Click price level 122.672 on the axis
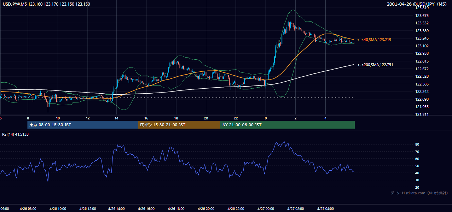 [422, 69]
